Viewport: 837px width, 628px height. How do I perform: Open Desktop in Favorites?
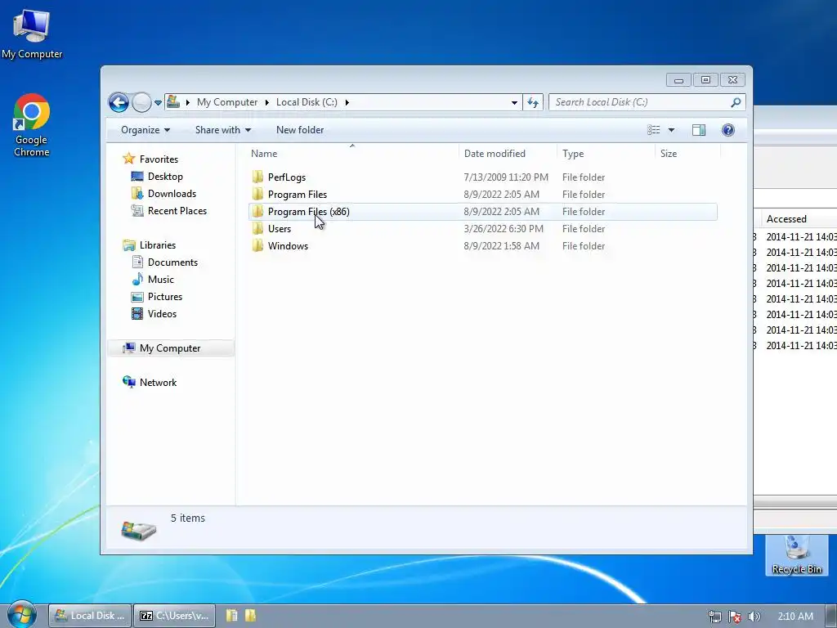point(165,177)
